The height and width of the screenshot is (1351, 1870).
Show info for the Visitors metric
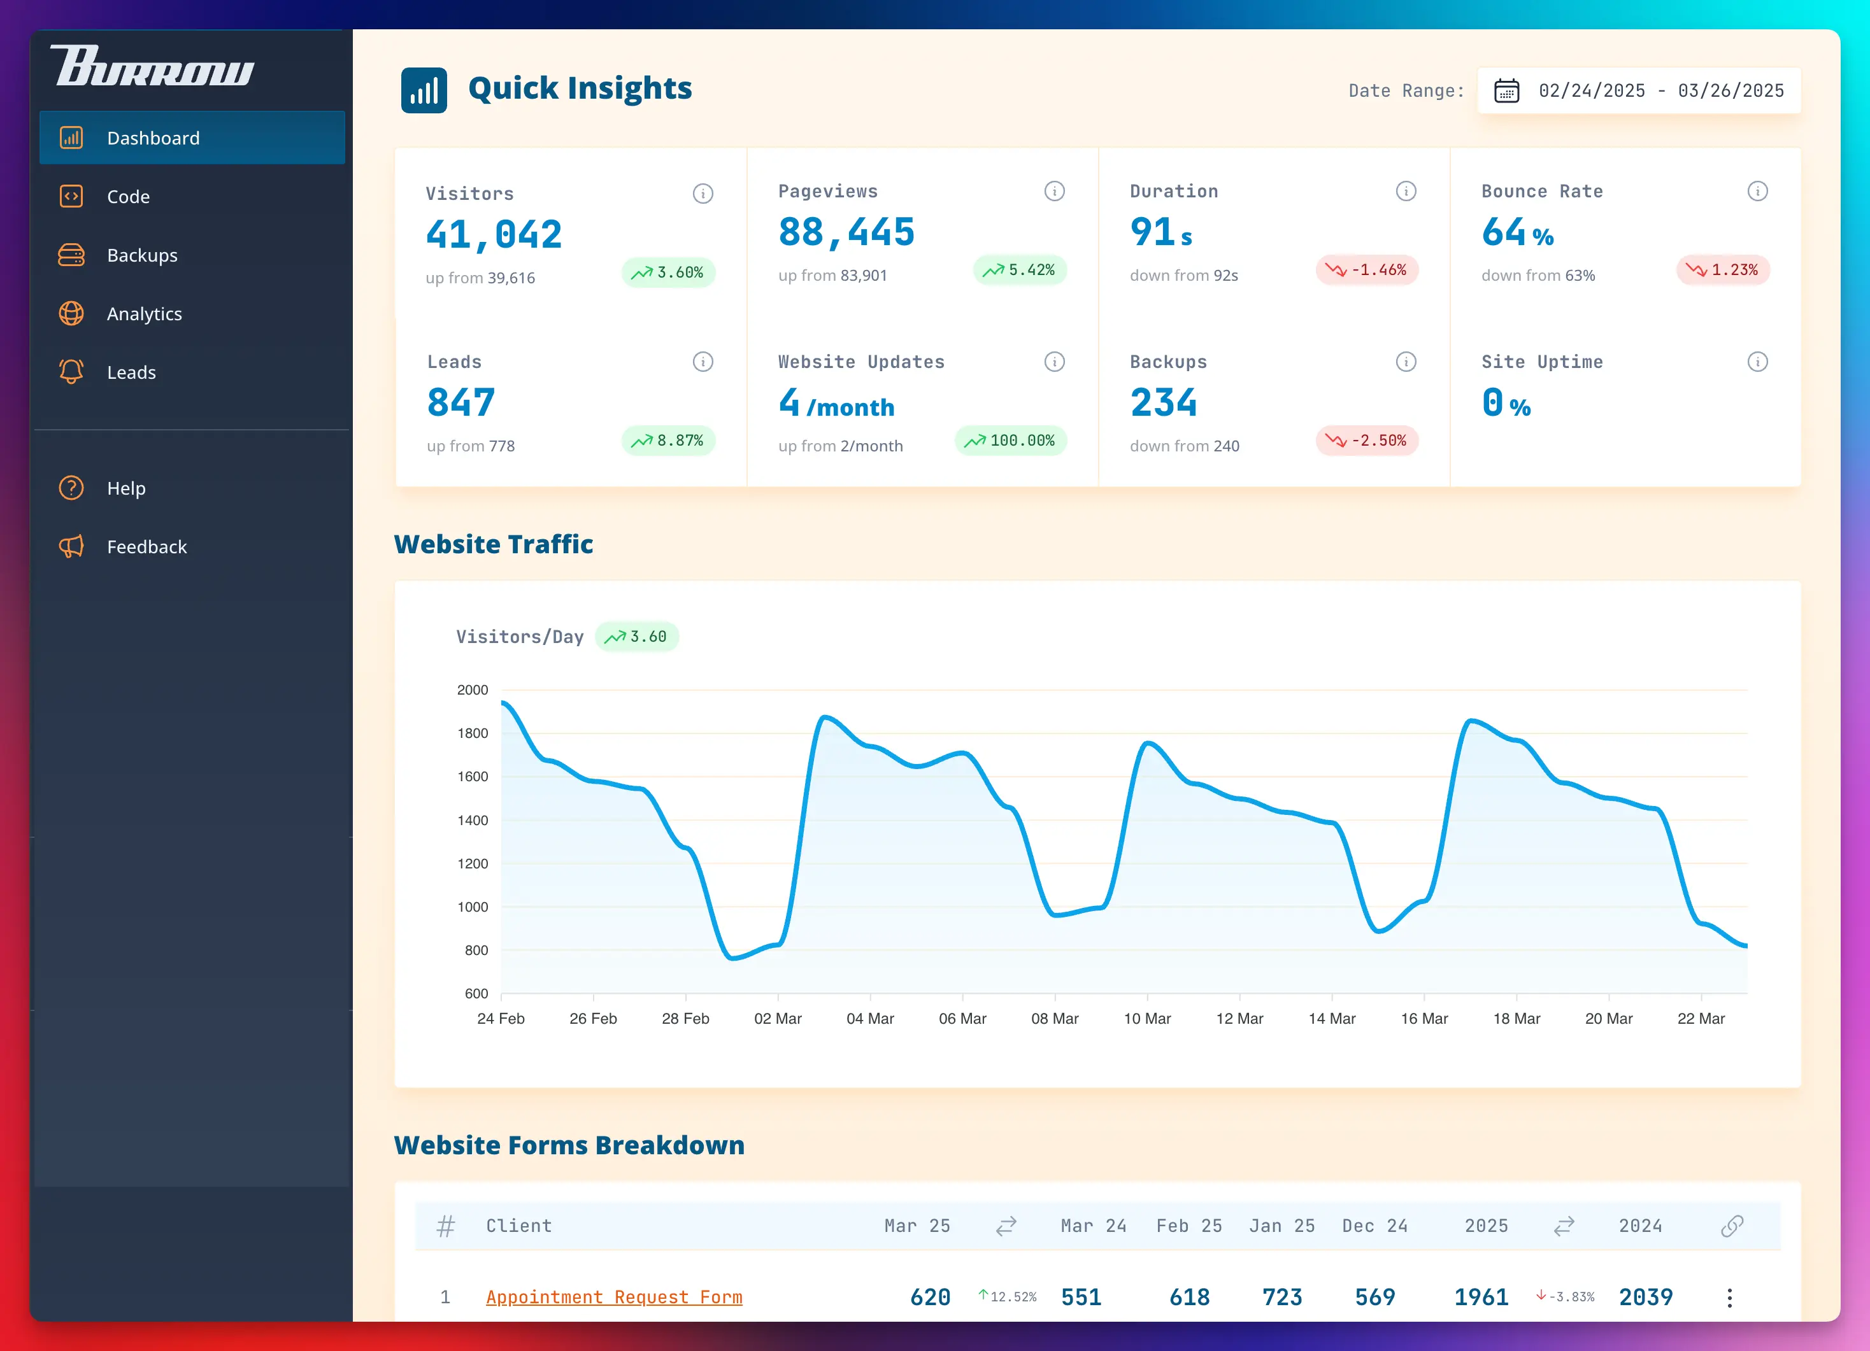point(703,194)
